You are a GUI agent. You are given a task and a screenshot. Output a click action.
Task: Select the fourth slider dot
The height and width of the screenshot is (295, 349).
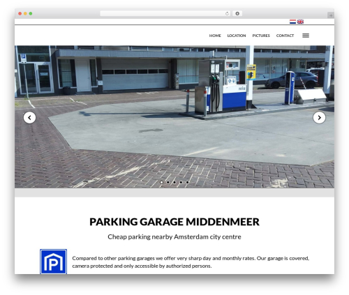point(181,182)
